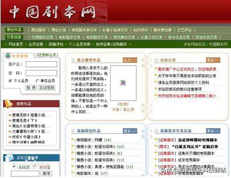The width and height of the screenshot is (231, 178).
Task: Open 更多>>> in 最新需求交易信息
Action: (x=213, y=131)
